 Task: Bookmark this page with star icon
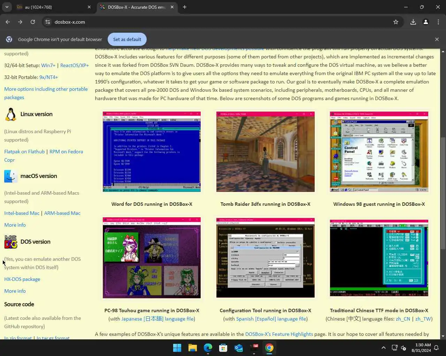(396, 22)
